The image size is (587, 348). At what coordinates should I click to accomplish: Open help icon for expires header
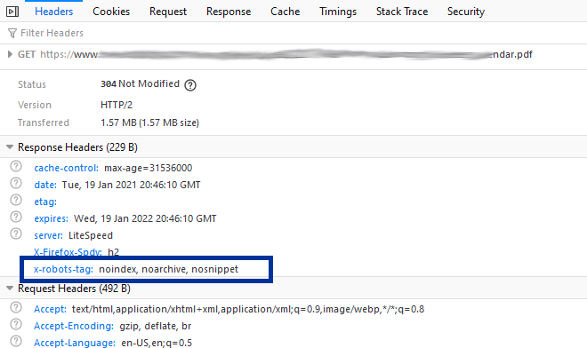[x=16, y=217]
